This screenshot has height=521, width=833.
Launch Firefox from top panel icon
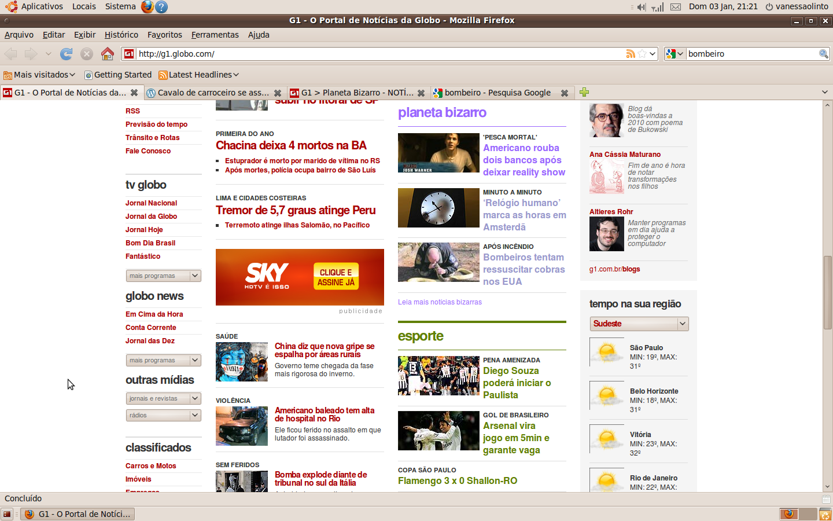[148, 6]
